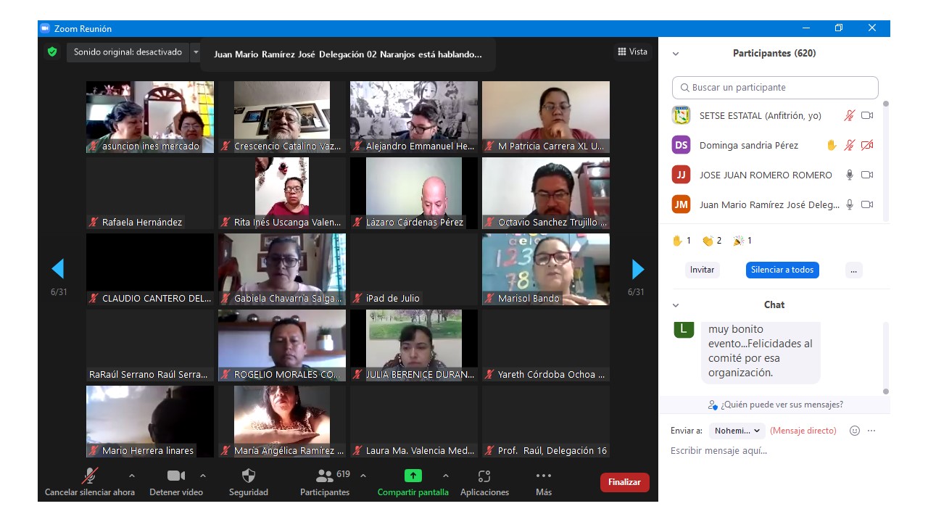928x522 pixels.
Task: Open audio options arrow beside microphone
Action: coord(131,476)
